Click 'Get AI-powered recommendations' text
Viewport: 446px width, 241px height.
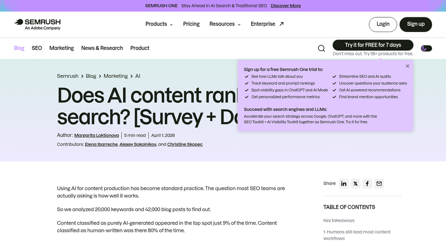370,90
